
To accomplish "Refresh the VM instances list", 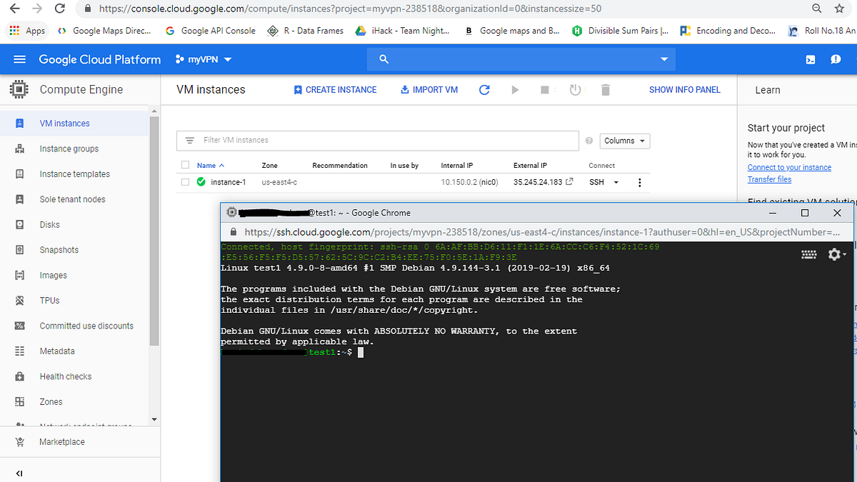I will [x=484, y=90].
